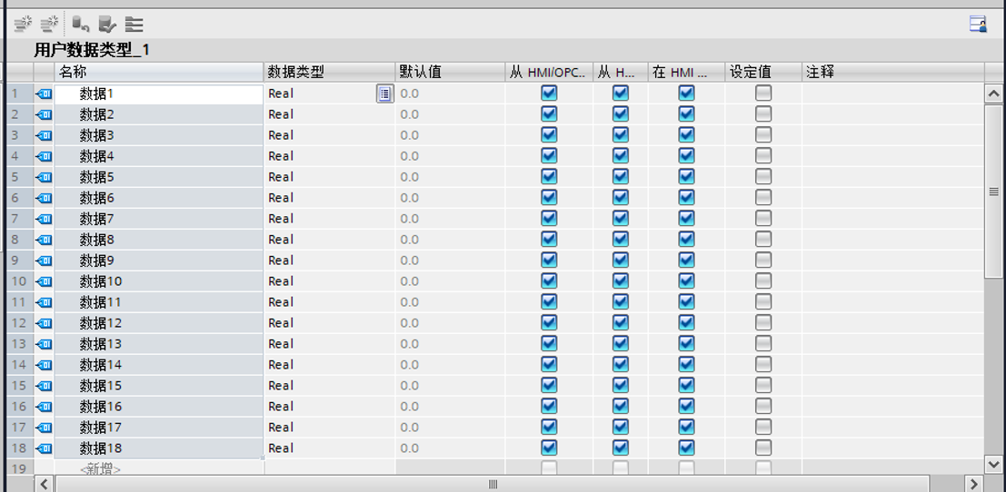Screen dimensions: 1006x492
Task: Click the tag icon for 数据9
Action: pos(44,261)
